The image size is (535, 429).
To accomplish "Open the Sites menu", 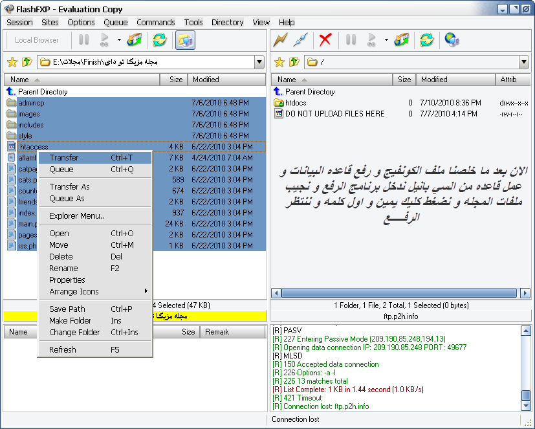I will point(50,23).
